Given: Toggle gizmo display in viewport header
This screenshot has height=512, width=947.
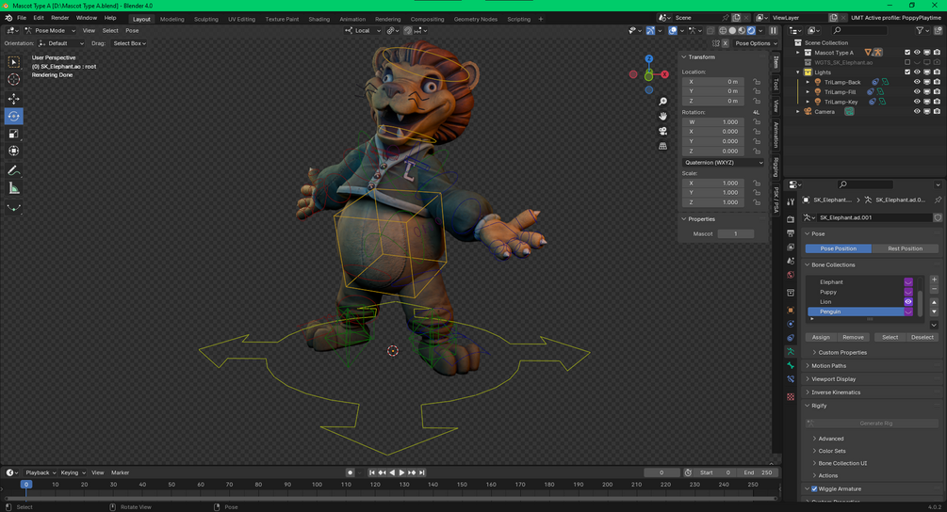Looking at the screenshot, I should click(x=650, y=31).
